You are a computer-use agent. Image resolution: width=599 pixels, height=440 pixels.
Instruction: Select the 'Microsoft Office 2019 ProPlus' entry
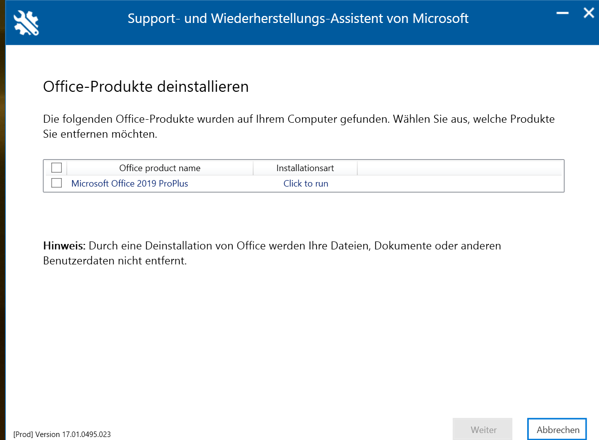click(x=130, y=184)
